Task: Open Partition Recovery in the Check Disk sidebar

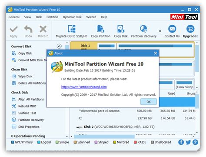Action: (28, 120)
